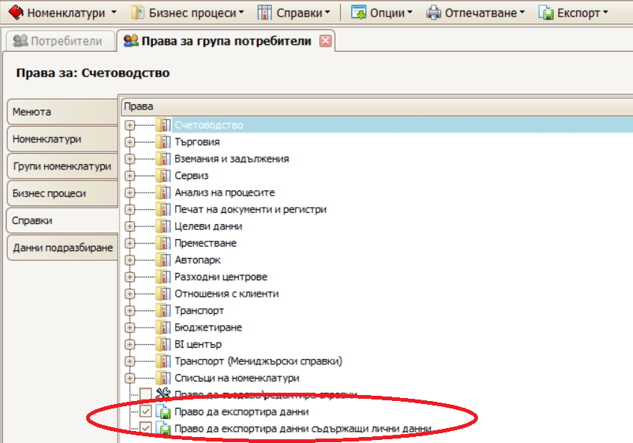
Task: Click the printer Отпечатване icon
Action: (x=434, y=13)
